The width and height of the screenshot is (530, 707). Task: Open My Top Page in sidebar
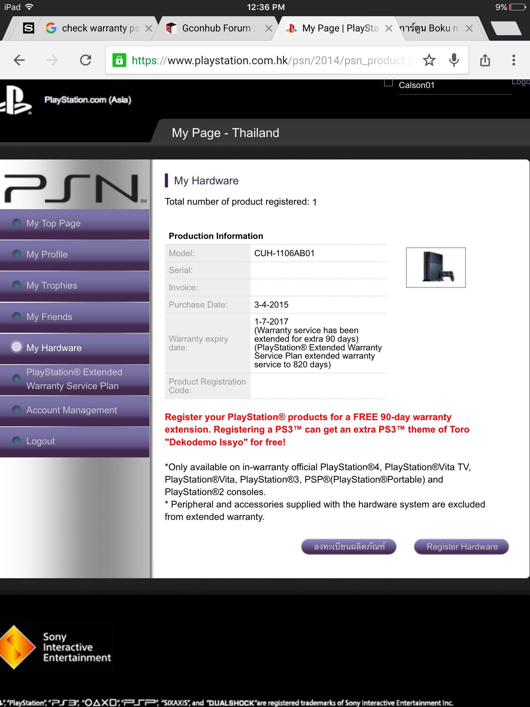tap(75, 224)
